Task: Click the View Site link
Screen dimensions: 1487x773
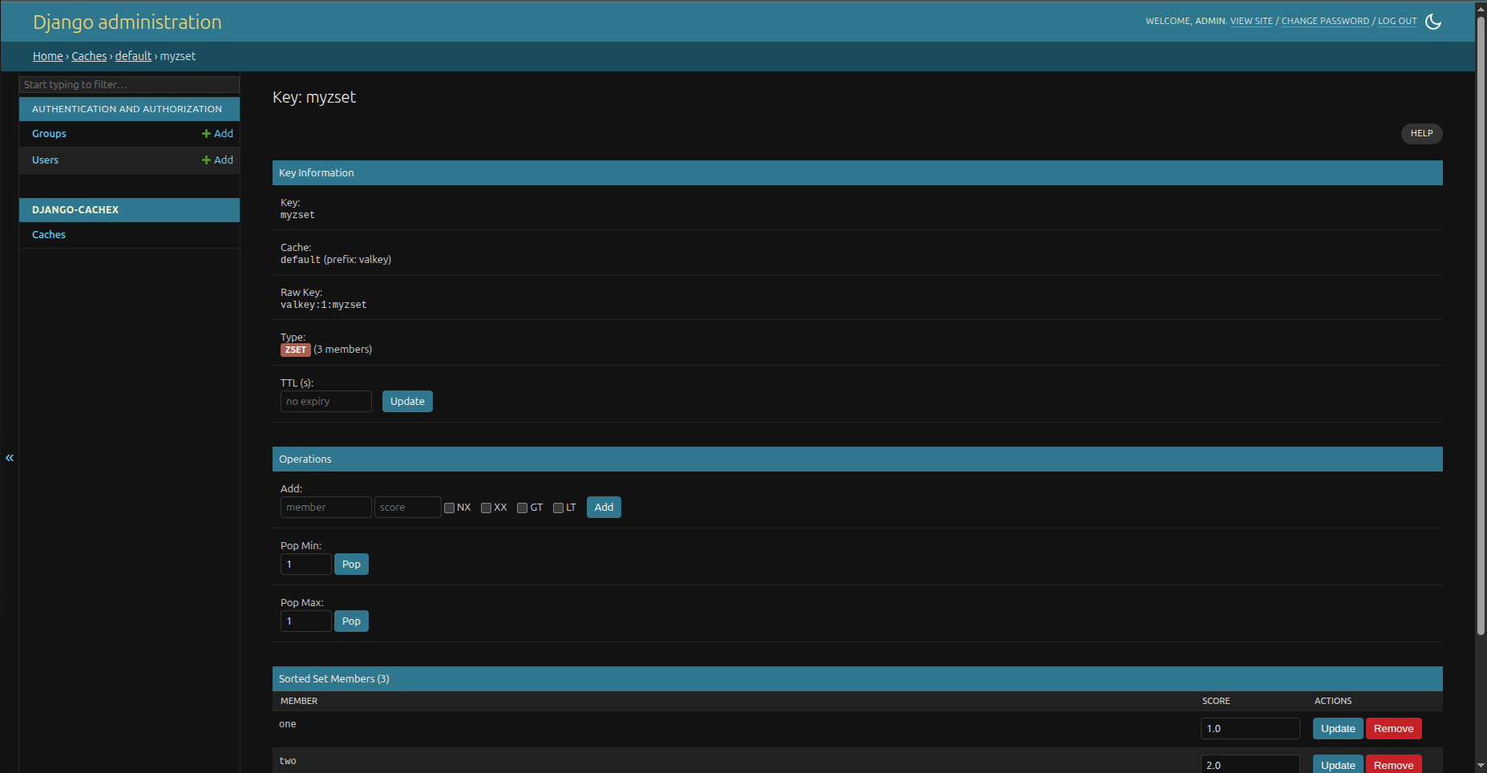Action: (x=1251, y=22)
